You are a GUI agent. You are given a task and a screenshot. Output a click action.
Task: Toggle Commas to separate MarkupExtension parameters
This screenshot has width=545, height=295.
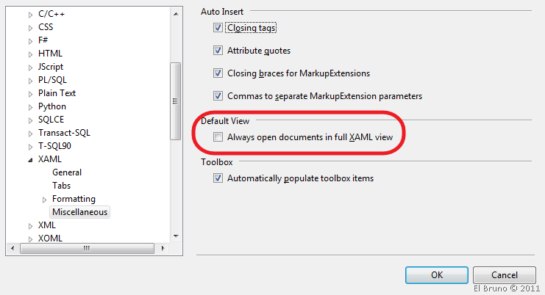point(218,95)
